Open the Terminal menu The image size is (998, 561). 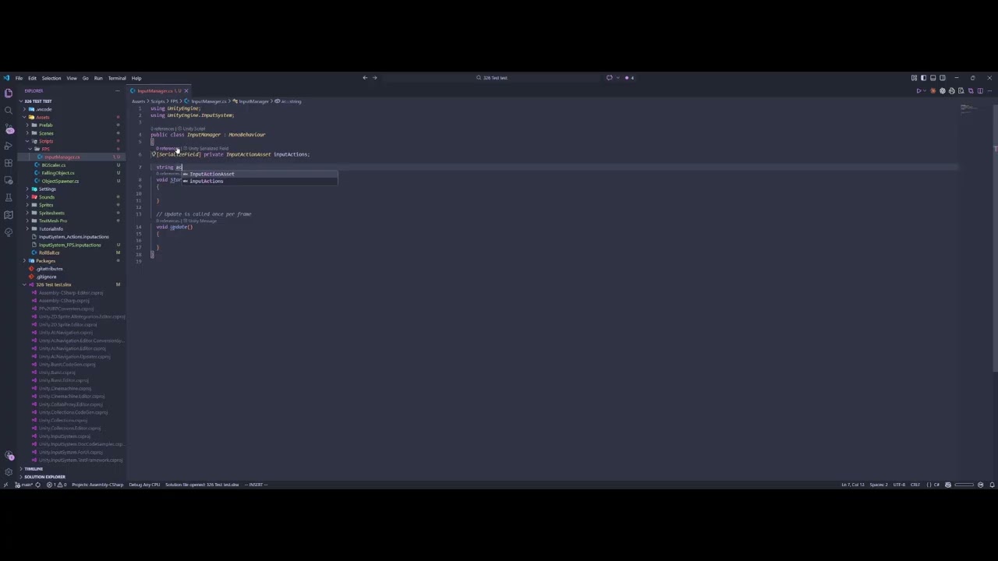117,78
